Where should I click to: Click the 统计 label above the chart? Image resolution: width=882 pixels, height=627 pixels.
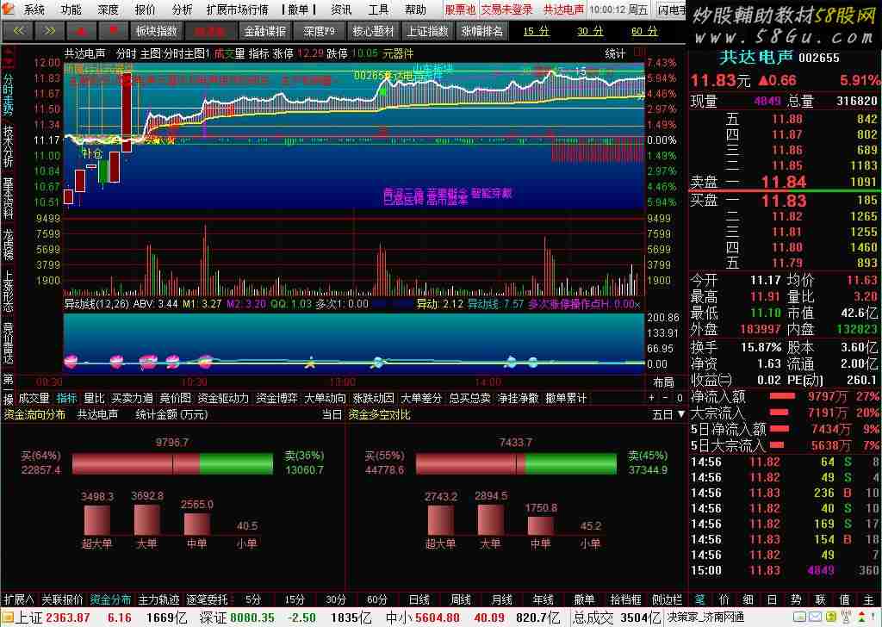(615, 53)
